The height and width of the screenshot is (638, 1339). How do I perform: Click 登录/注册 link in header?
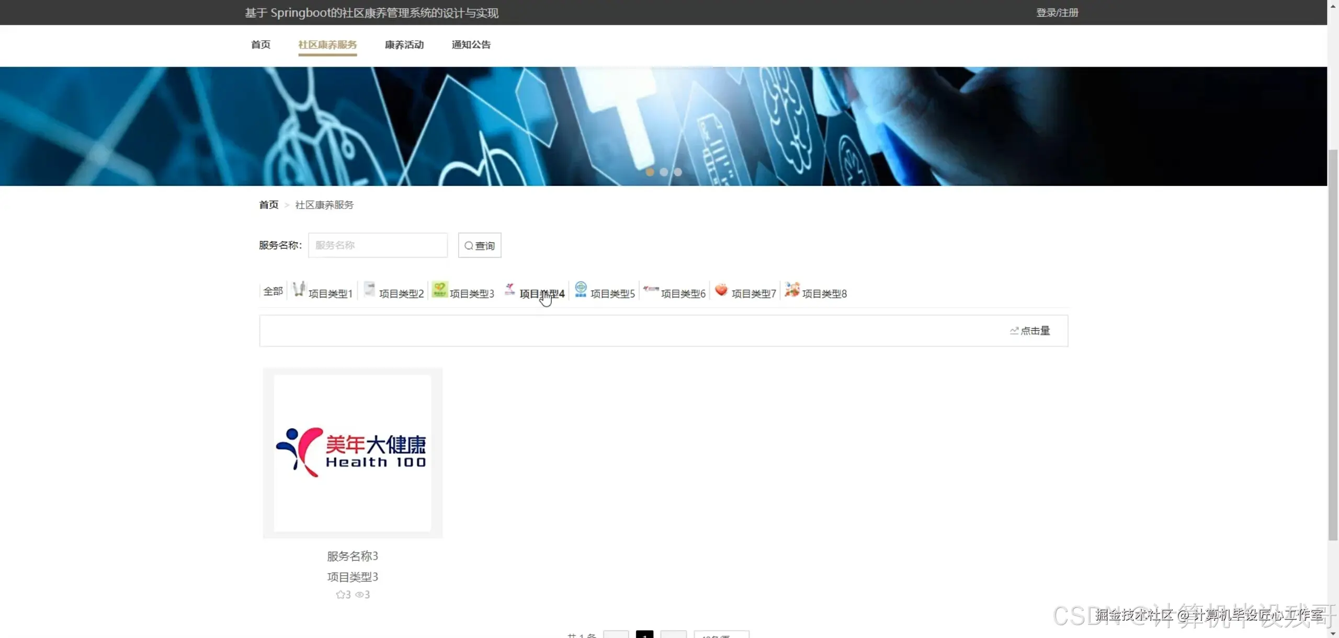pos(1057,13)
